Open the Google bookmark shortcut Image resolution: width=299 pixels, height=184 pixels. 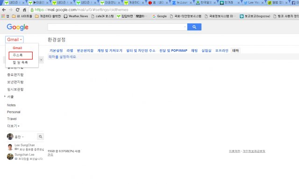(x=160, y=16)
